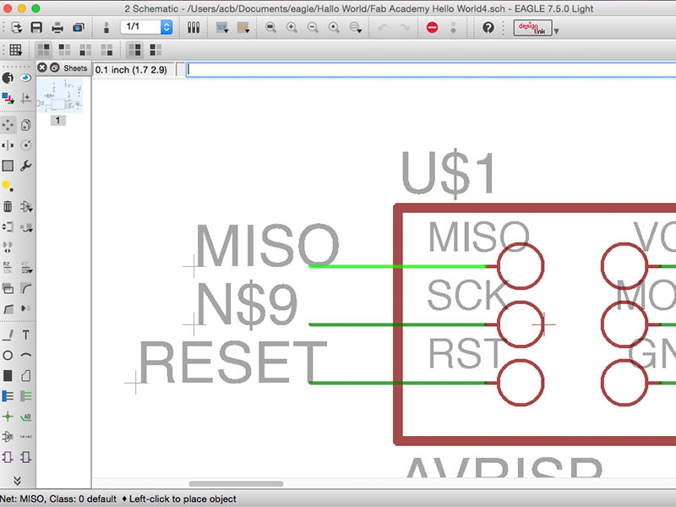Select the Gateswap tool
Image resolution: width=676 pixels, height=507 pixels.
coord(8,248)
